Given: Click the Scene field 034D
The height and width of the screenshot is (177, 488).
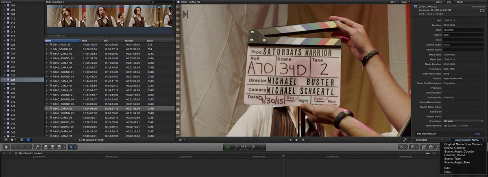Looking at the screenshot, I should click(x=464, y=35).
